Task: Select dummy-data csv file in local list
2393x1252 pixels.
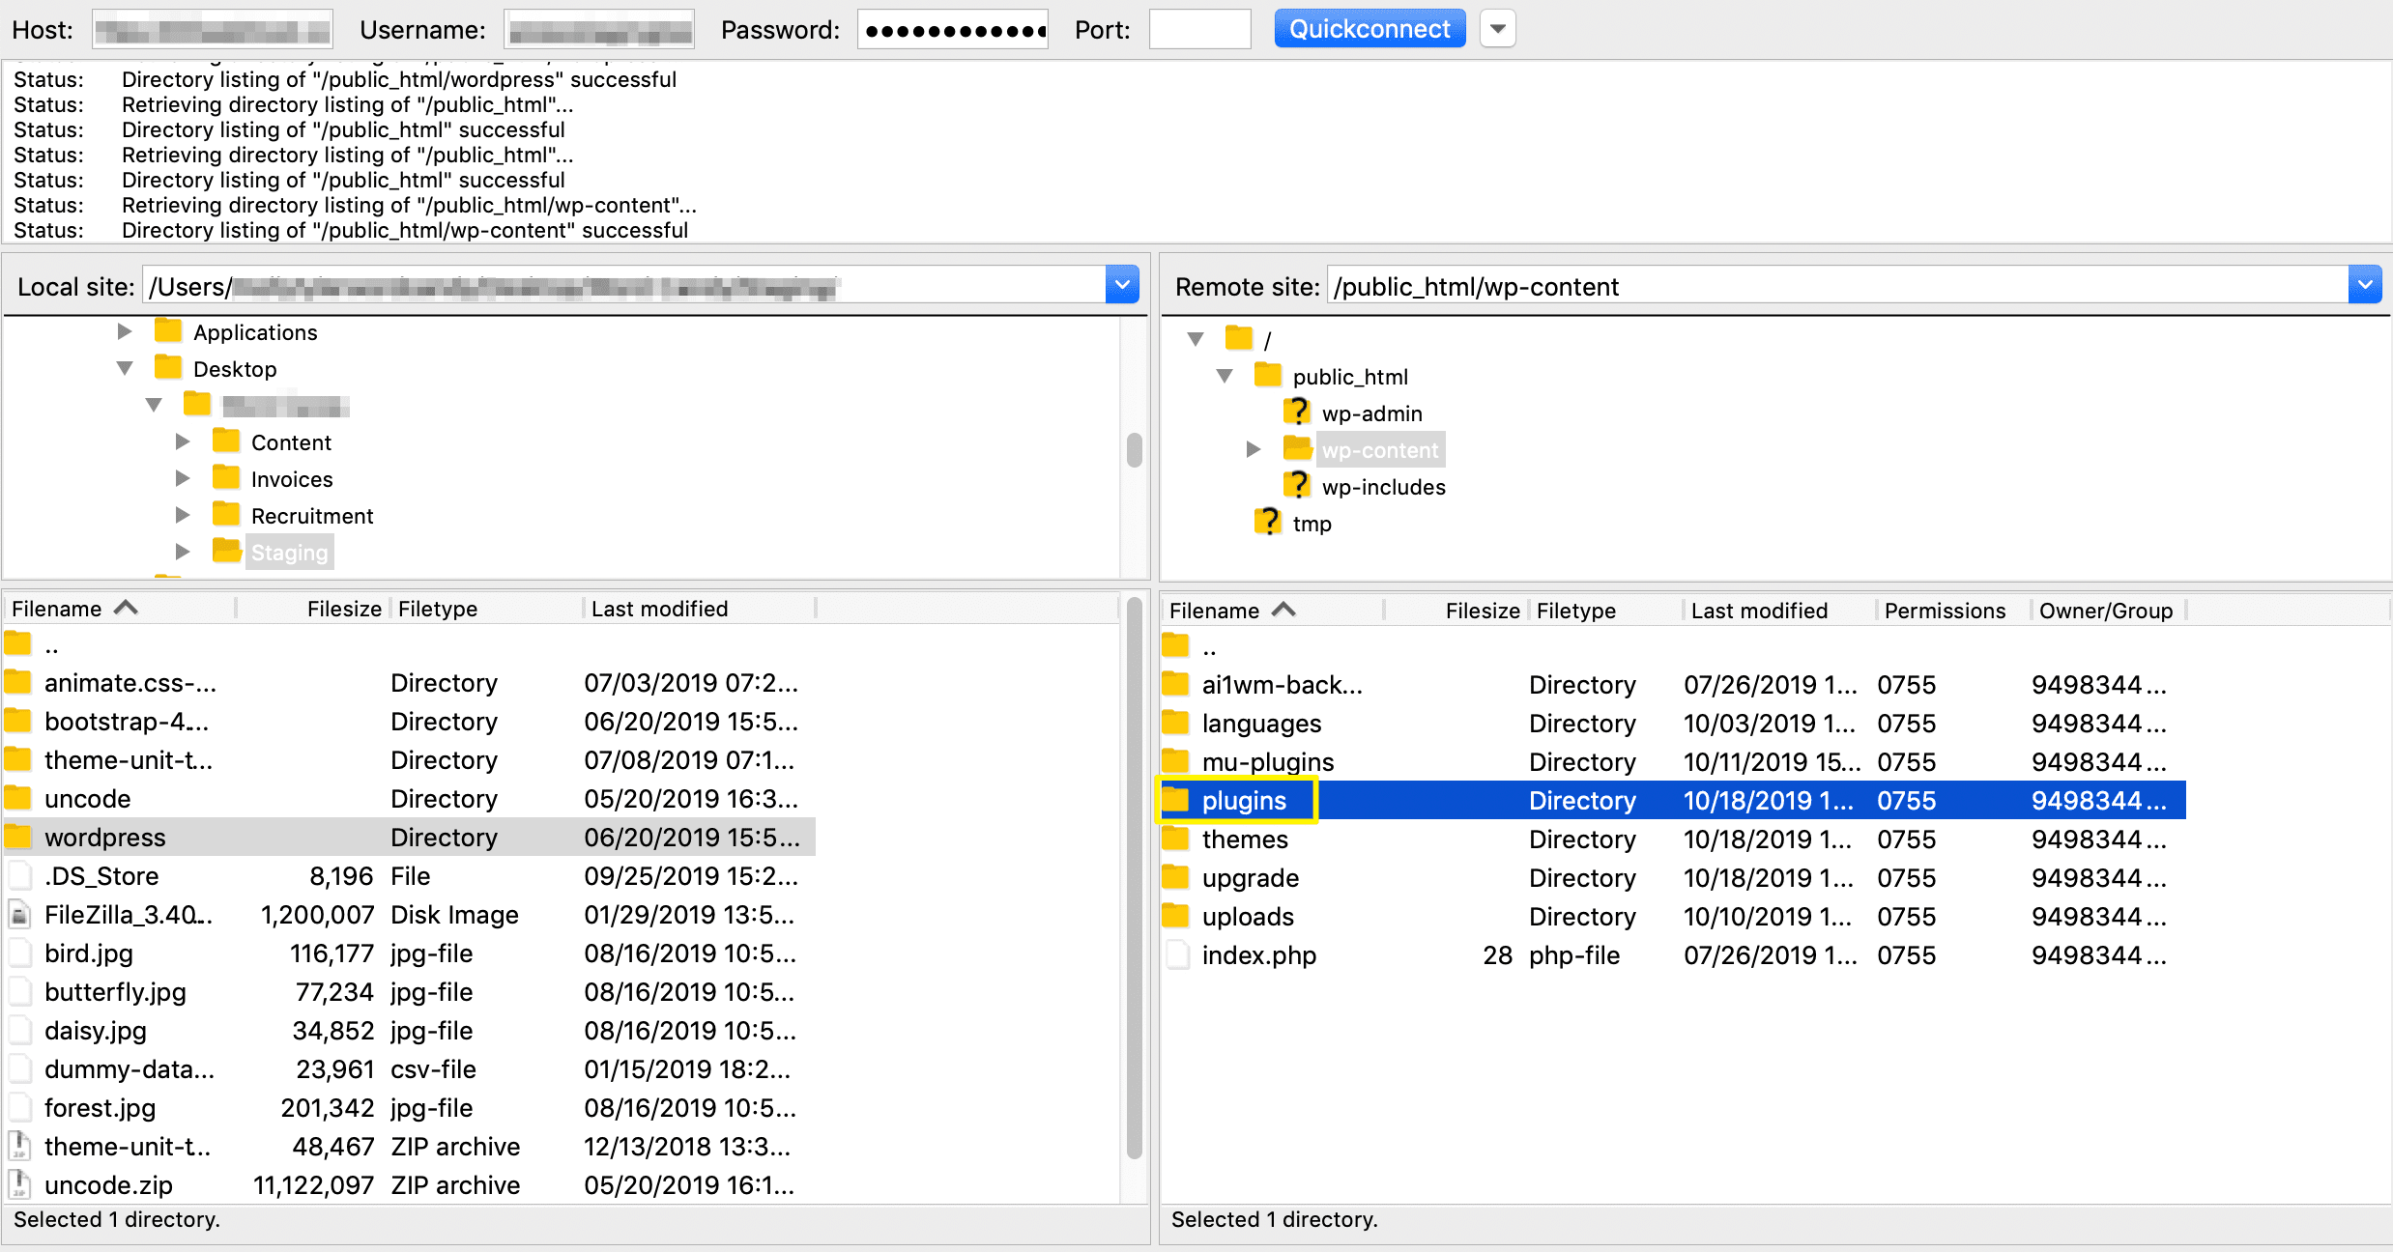Action: 130,1069
